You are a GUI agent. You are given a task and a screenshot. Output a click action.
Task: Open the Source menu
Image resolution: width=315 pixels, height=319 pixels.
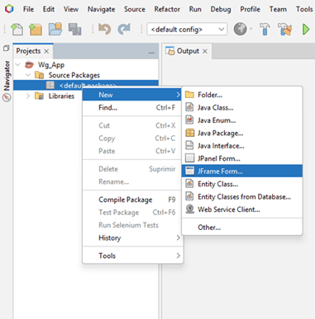(x=135, y=9)
